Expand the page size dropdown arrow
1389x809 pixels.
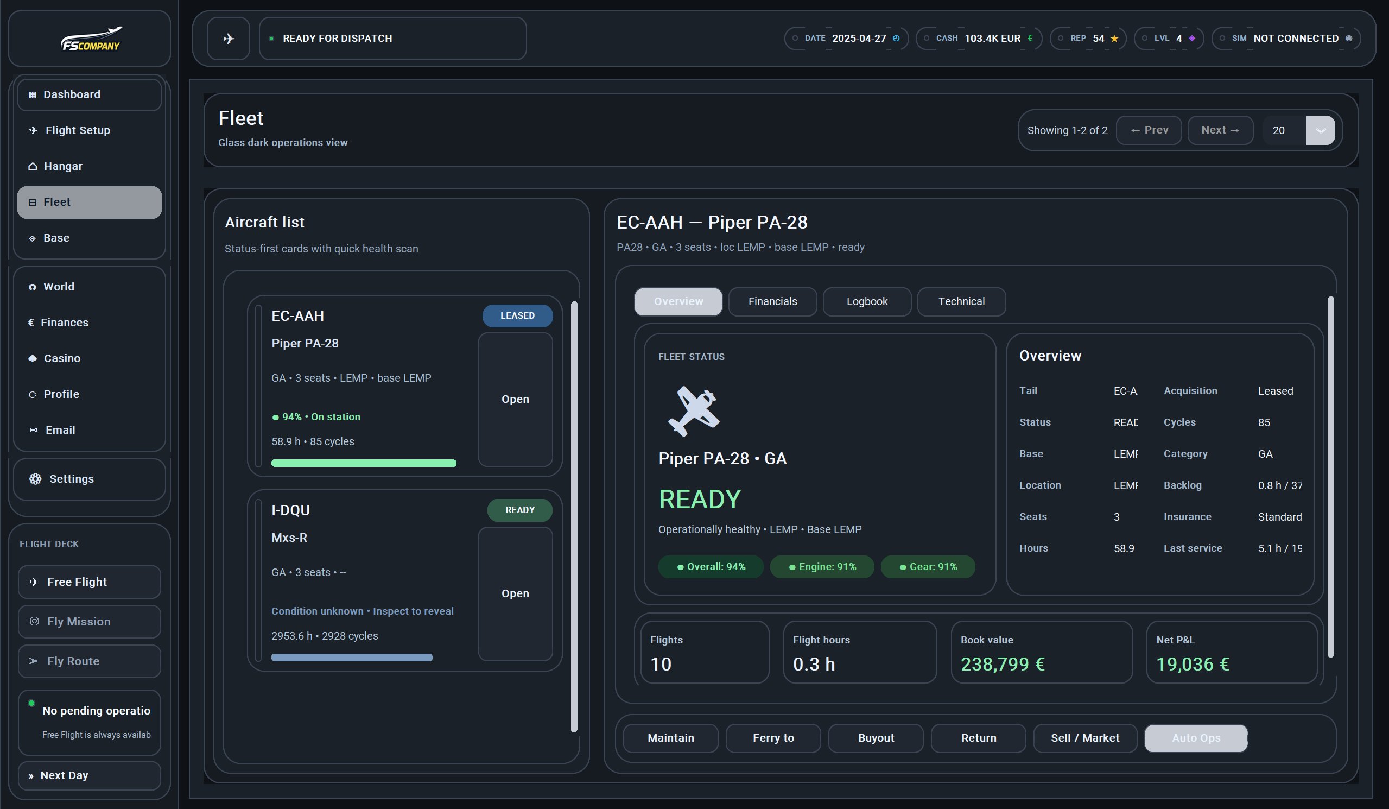pyautogui.click(x=1320, y=131)
